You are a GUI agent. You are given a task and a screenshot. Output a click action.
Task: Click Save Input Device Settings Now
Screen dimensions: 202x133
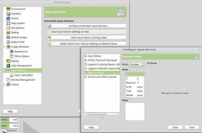coord(87,38)
